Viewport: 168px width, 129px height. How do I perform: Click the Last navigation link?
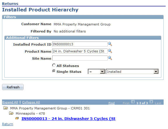click(x=158, y=103)
